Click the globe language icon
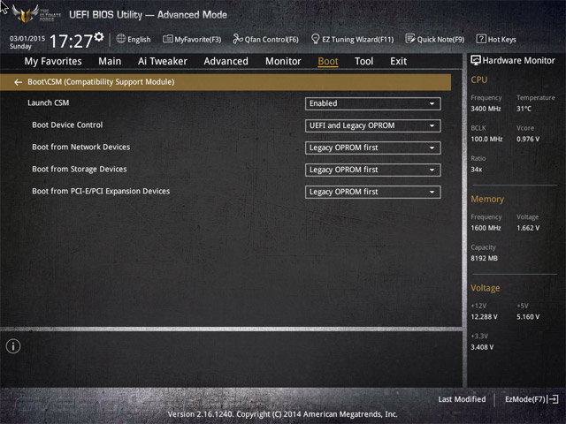Image resolution: width=566 pixels, height=424 pixels. point(121,39)
